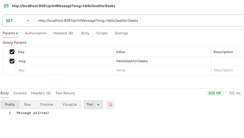Viewport: 244px width, 138px height.
Task: Uncheck the msg parameter checkbox
Action: click(x=12, y=61)
